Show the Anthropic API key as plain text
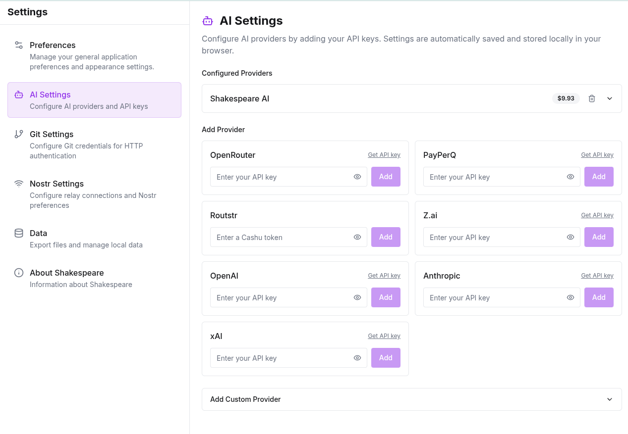This screenshot has height=434, width=628. 570,297
